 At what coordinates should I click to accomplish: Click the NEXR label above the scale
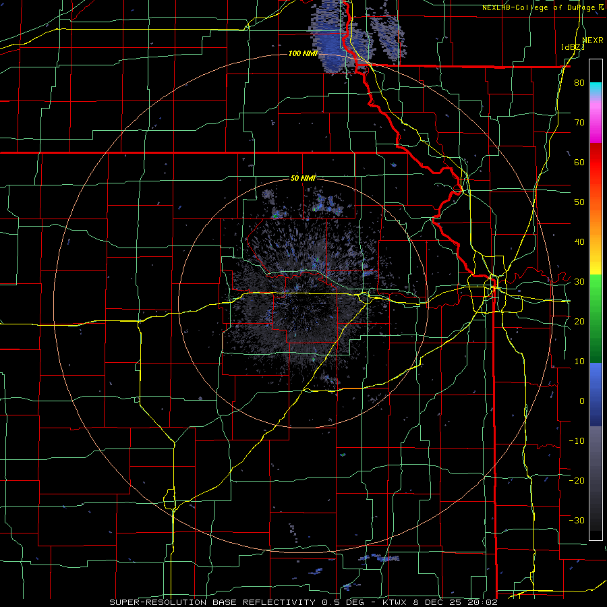click(x=593, y=40)
